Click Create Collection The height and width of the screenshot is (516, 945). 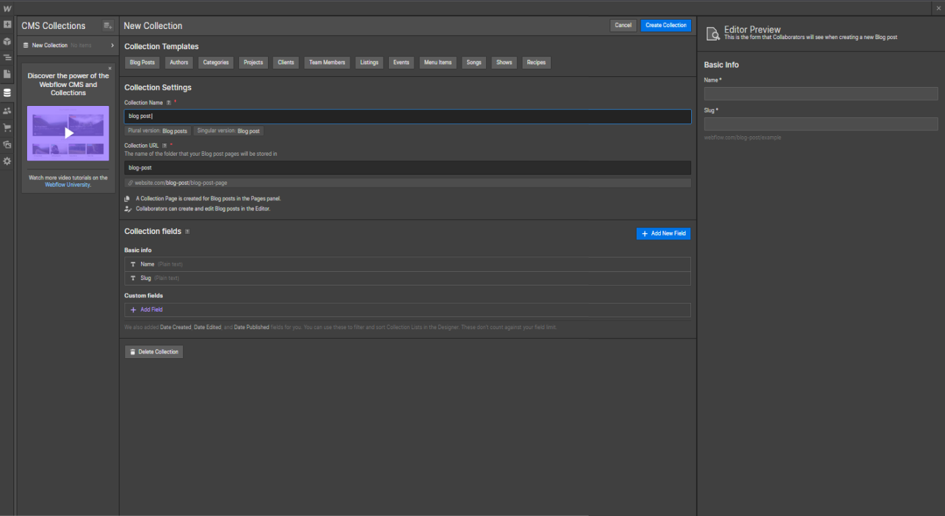pyautogui.click(x=666, y=25)
